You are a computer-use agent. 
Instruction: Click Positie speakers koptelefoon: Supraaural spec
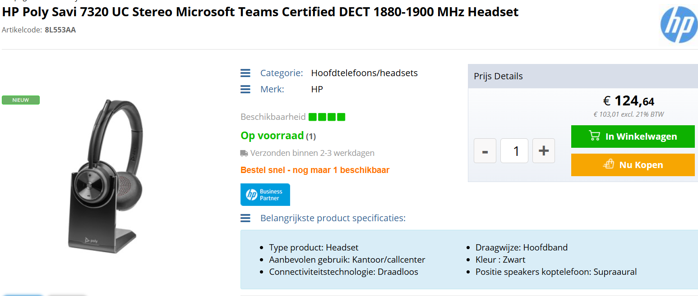point(556,272)
